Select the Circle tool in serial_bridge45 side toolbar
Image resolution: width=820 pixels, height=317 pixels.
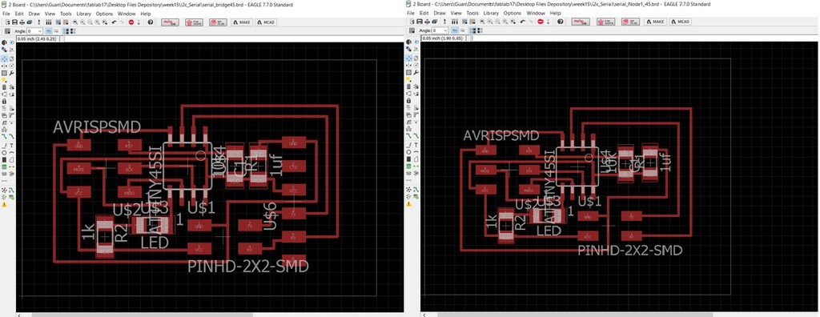(x=4, y=153)
